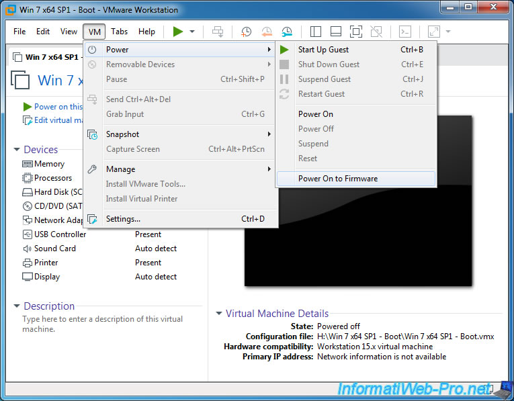Click the Unity mode toolbar icon
Image resolution: width=514 pixels, height=401 pixels.
coord(376,32)
